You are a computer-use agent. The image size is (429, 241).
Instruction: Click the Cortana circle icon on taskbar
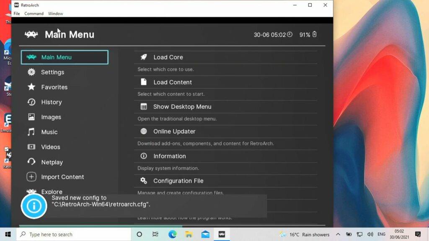pyautogui.click(x=139, y=234)
